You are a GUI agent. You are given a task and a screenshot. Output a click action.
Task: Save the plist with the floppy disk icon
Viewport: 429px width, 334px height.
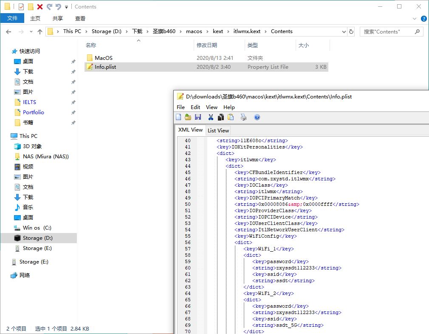tap(198, 117)
